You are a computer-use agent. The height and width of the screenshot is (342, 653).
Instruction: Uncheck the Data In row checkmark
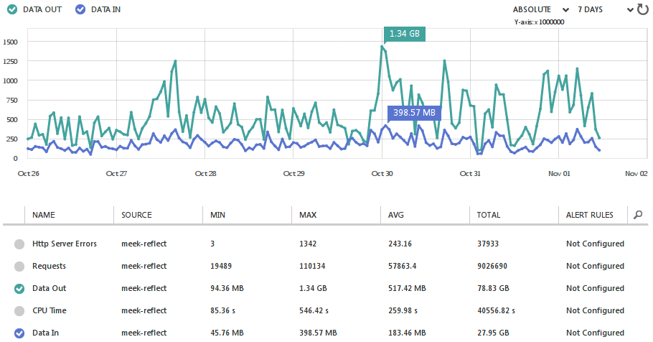(x=19, y=333)
